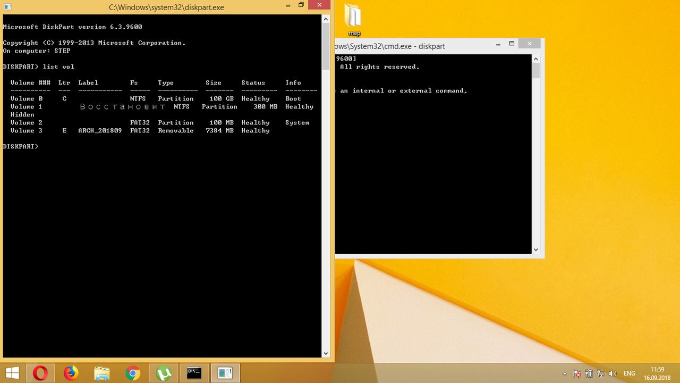This screenshot has height=383, width=680.
Task: Click scroll-up arrow in diskpart window
Action: pos(326,19)
